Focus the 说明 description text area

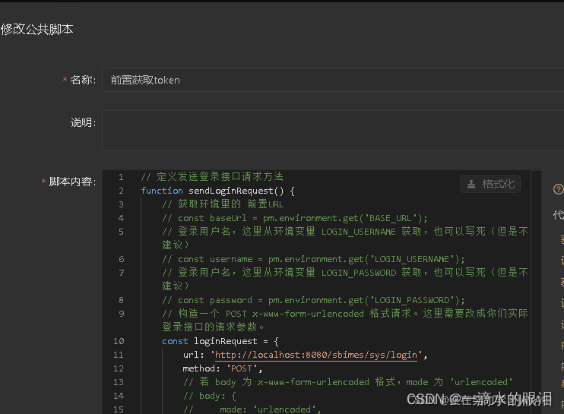click(333, 131)
